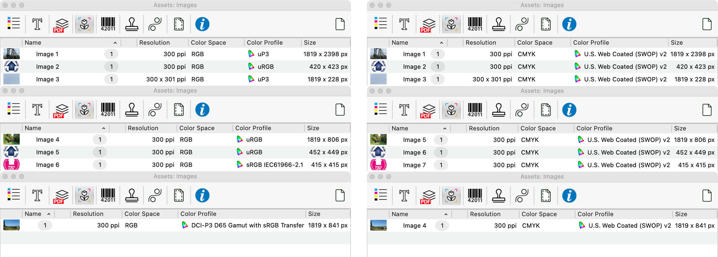Image resolution: width=718 pixels, height=257 pixels.
Task: Open the PDF layers icon in the 1819 x 841 CMYK window
Action: click(x=427, y=196)
